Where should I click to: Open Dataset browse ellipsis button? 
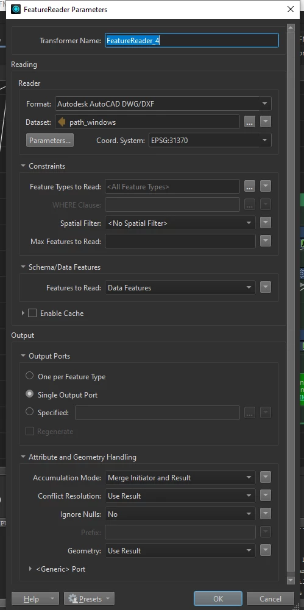tap(250, 122)
